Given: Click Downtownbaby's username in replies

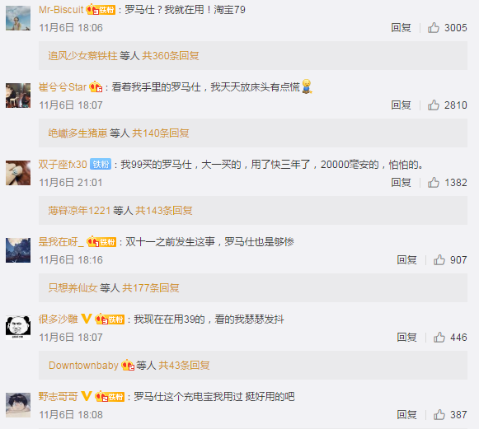Looking at the screenshot, I should (83, 366).
